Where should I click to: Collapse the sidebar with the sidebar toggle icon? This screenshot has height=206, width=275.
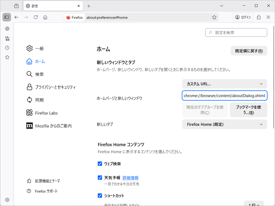(7, 17)
